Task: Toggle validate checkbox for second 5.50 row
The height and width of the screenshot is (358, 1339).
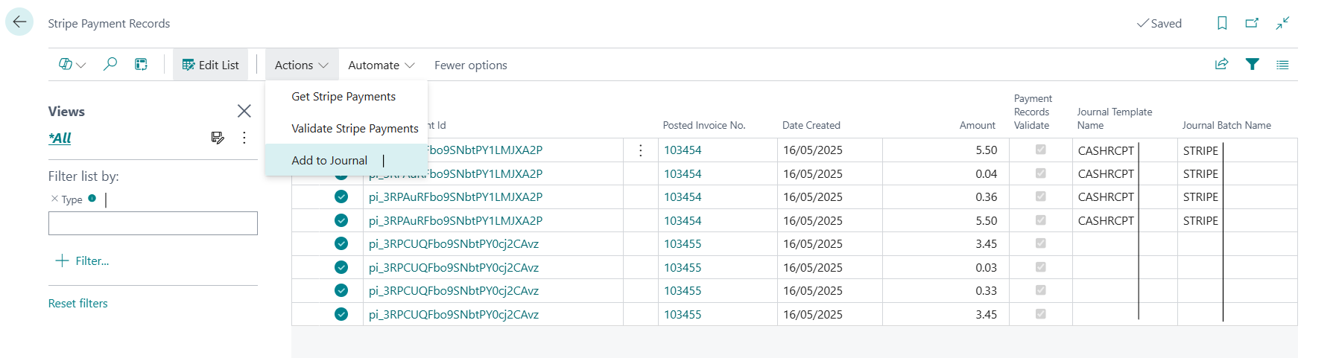Action: coord(1041,220)
